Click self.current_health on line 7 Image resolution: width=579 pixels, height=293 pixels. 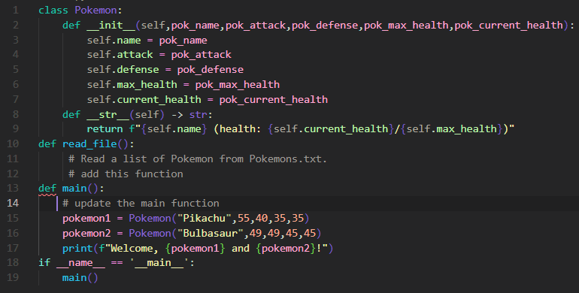(x=144, y=100)
